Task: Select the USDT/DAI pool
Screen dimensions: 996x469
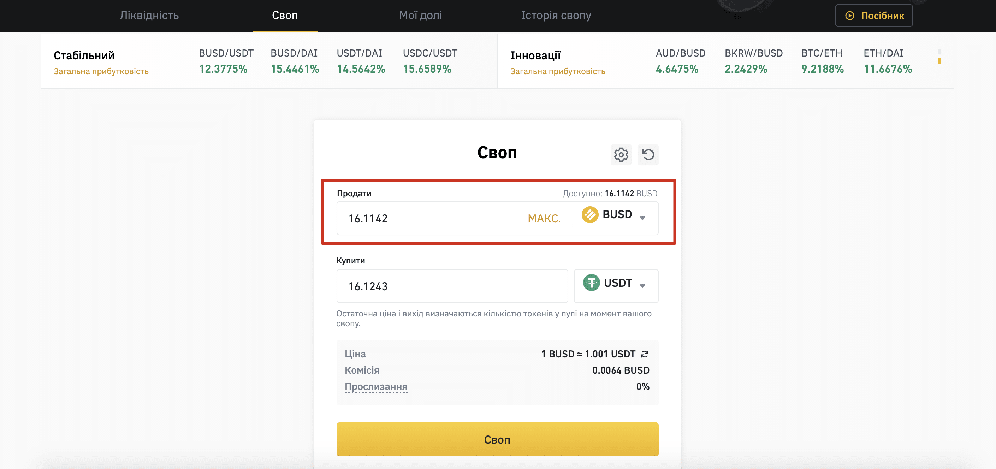Action: [359, 53]
